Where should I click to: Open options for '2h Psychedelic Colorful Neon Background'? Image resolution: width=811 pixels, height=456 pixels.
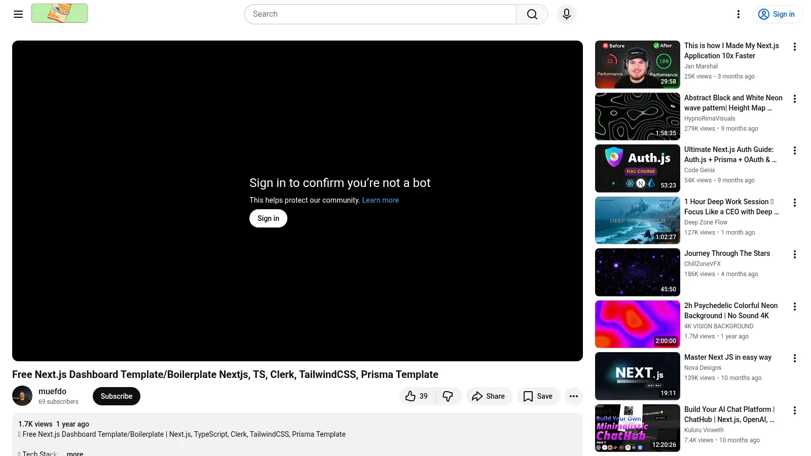point(795,307)
